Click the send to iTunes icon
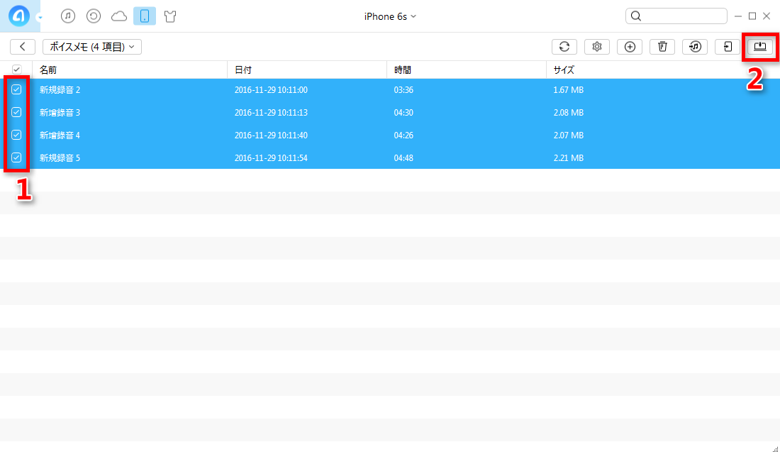 click(695, 46)
